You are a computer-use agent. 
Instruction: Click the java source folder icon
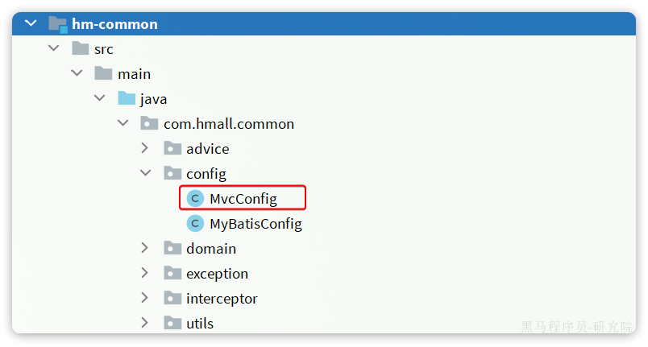(x=127, y=99)
